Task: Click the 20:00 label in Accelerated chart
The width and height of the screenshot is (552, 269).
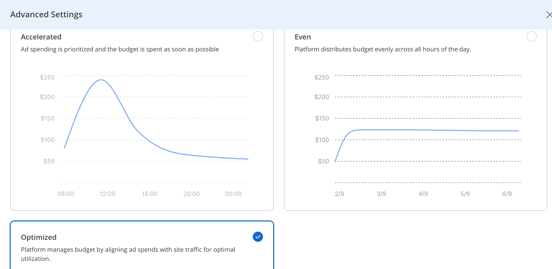Action: 191,194
